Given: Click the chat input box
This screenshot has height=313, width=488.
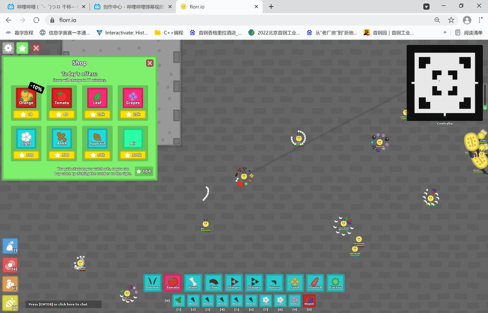Looking at the screenshot, I should (63, 304).
